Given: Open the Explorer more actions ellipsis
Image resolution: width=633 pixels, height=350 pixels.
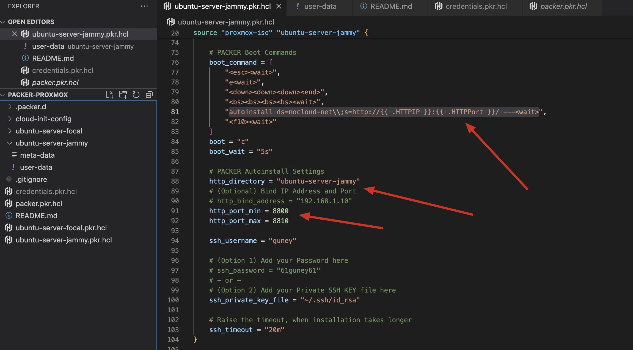Looking at the screenshot, I should [144, 6].
